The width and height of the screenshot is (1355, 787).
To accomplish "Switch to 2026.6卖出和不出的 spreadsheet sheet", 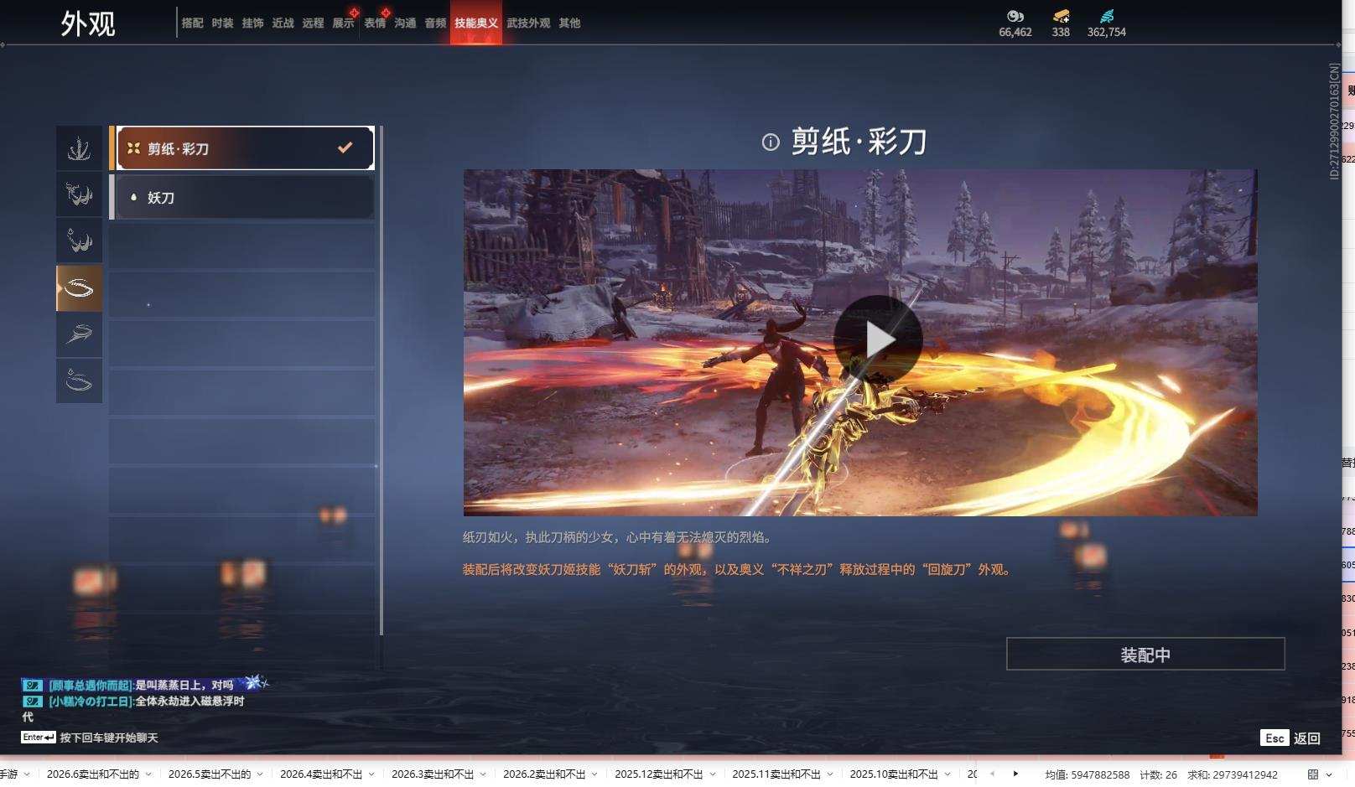I will click(93, 774).
